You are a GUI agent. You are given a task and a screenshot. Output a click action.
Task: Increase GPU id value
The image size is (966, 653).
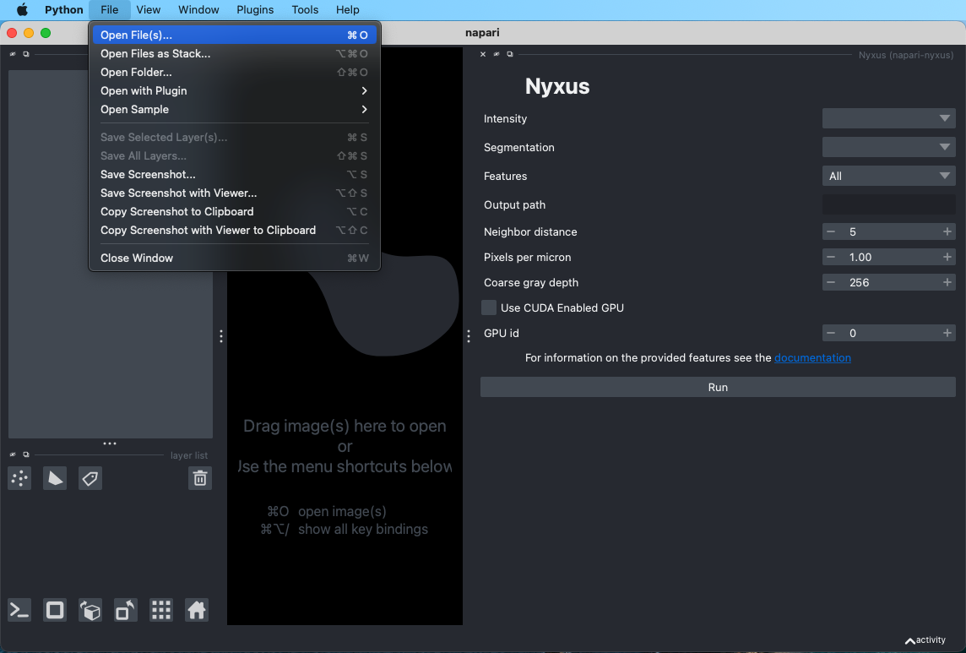click(x=947, y=333)
